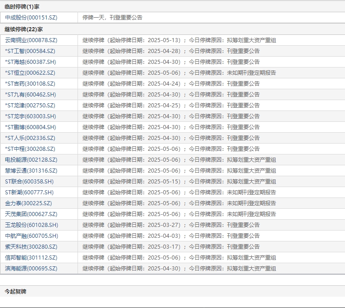The height and width of the screenshot is (308, 345).
Task: Click *ST中程 suspension detail text
Action: [x=171, y=149]
